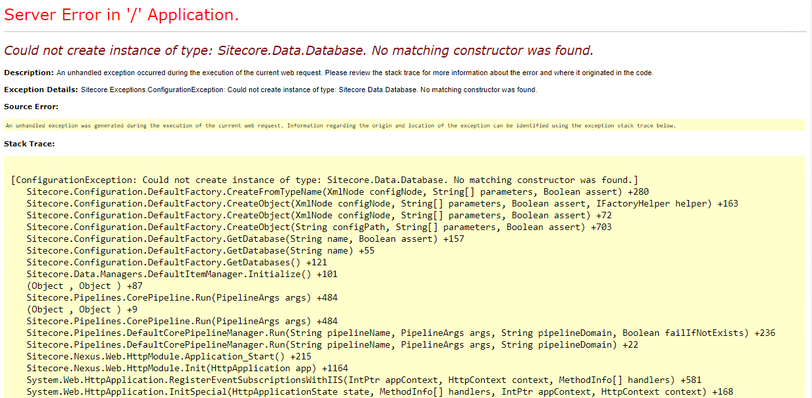The image size is (812, 398).
Task: Click the Sitecore.Exceptions.ConfigurationException details text
Action: [x=309, y=90]
